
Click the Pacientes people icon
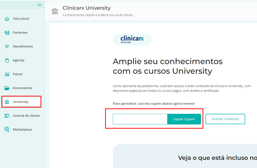point(7,33)
